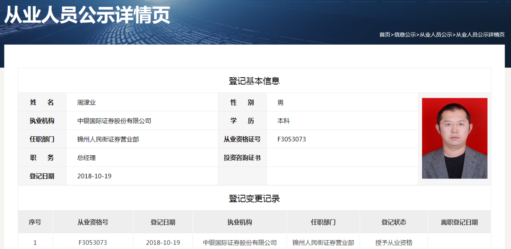511x249 pixels.
Task: Select the 总经理 value in the 职务 row
Action: click(86, 158)
